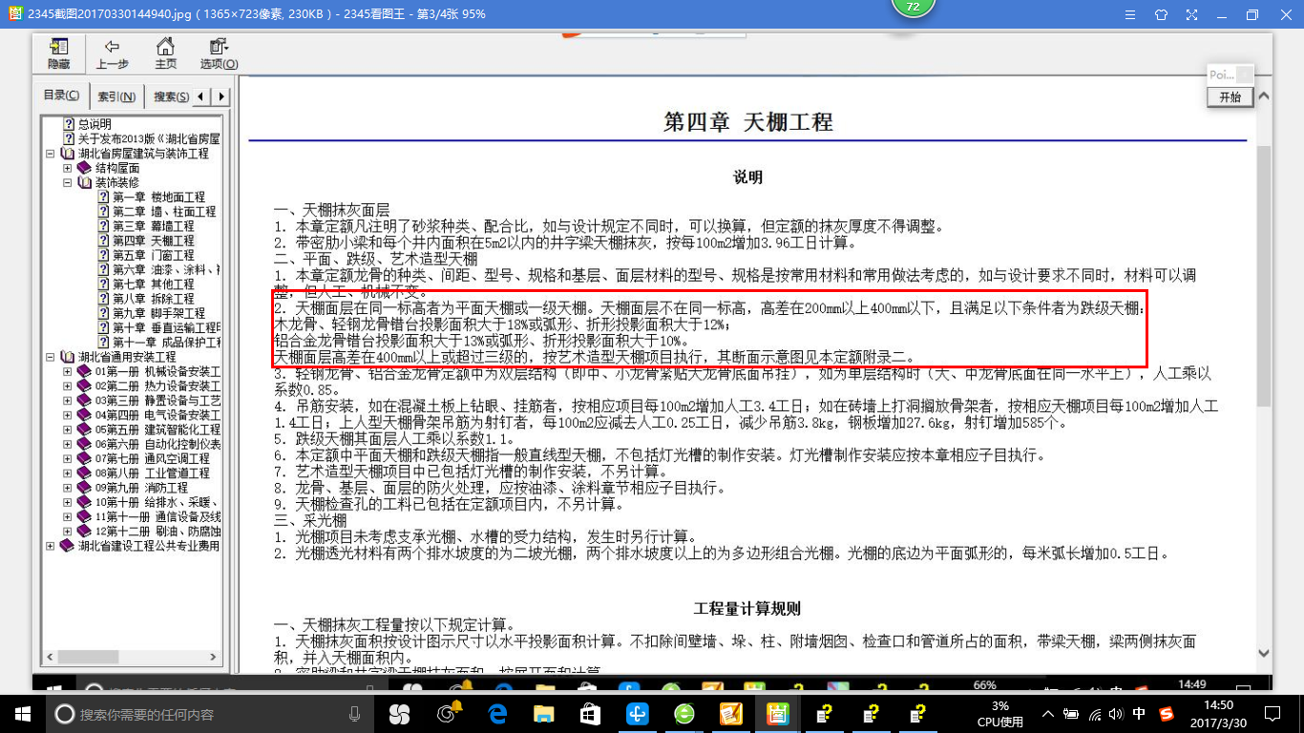Select 第七章 其他工程

[x=153, y=284]
